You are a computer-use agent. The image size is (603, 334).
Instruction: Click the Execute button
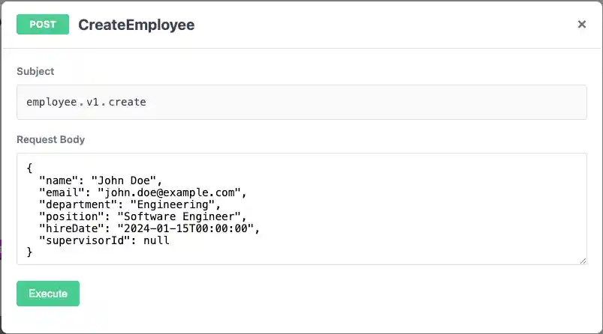click(48, 294)
